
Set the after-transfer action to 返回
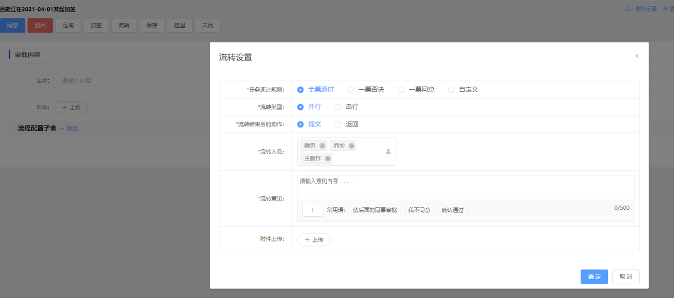[338, 124]
